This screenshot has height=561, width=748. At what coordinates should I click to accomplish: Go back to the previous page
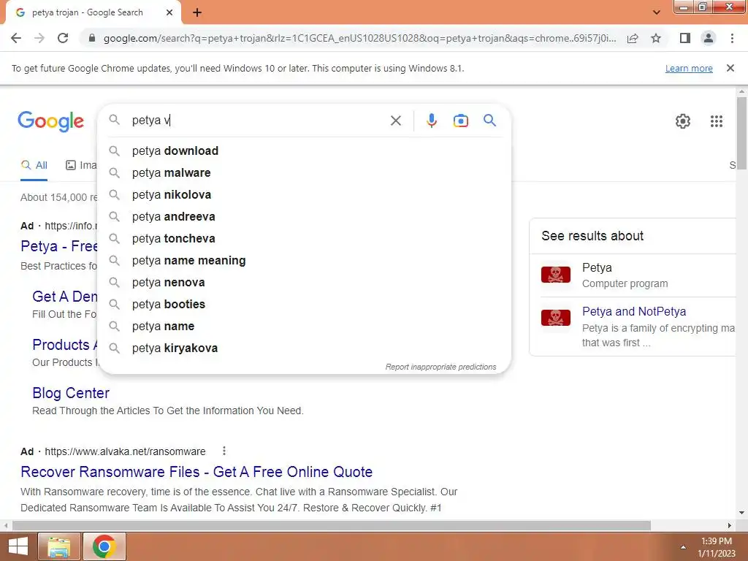(16, 38)
